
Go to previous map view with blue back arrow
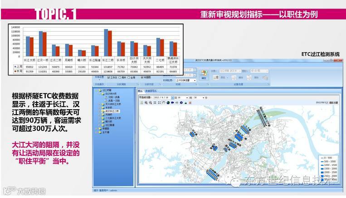172,103
